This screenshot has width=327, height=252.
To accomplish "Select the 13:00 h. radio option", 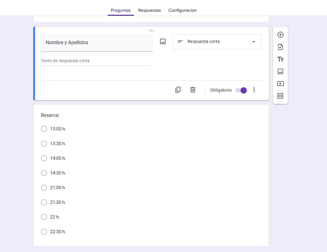I will tap(44, 129).
